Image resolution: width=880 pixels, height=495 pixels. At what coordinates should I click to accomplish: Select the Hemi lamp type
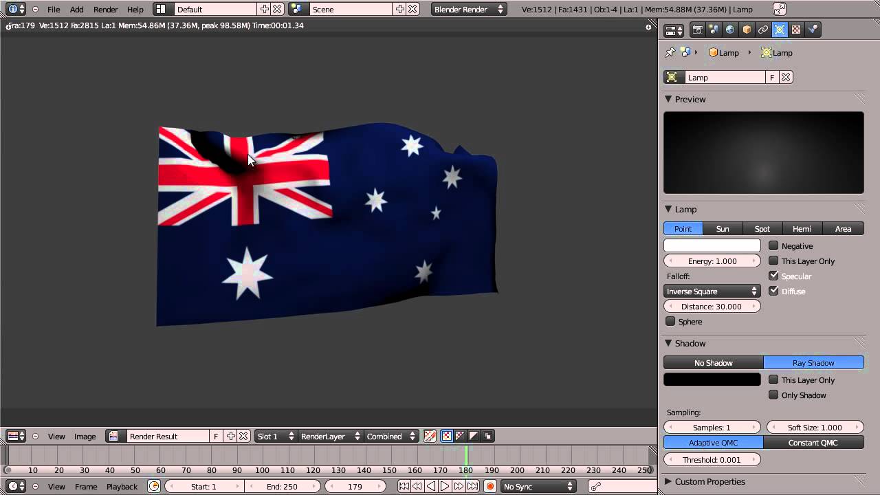coord(802,228)
